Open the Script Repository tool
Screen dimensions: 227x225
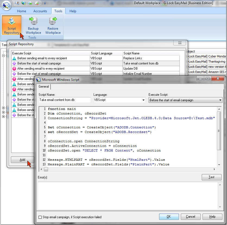(12, 25)
